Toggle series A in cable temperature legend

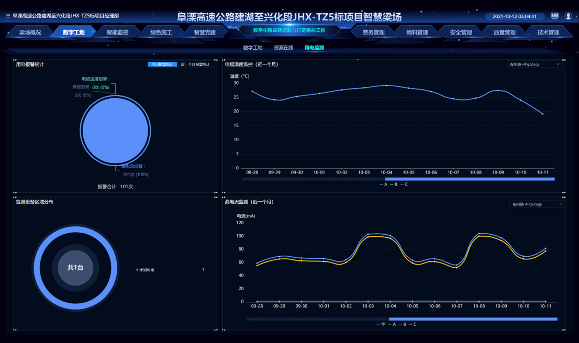[383, 185]
